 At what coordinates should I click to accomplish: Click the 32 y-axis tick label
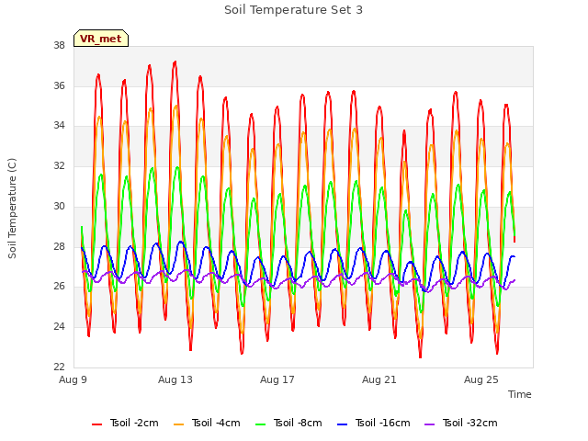click(59, 165)
